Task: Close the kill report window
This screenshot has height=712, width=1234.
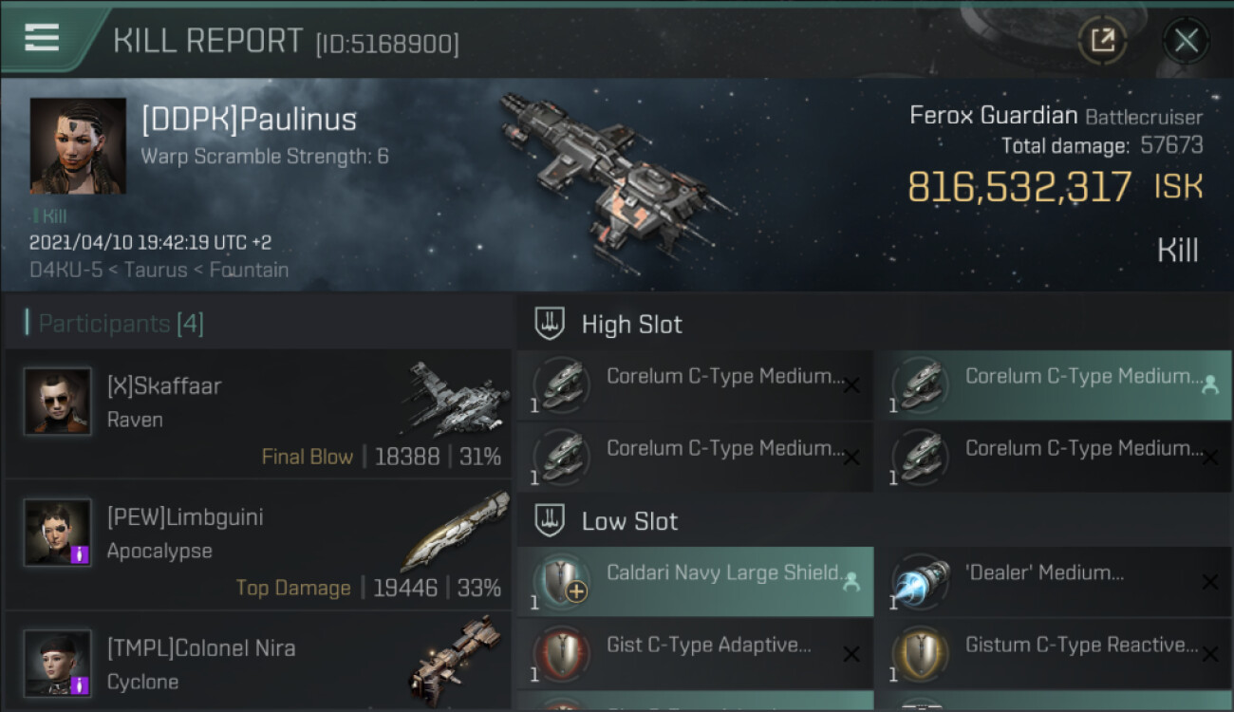Action: [1186, 41]
